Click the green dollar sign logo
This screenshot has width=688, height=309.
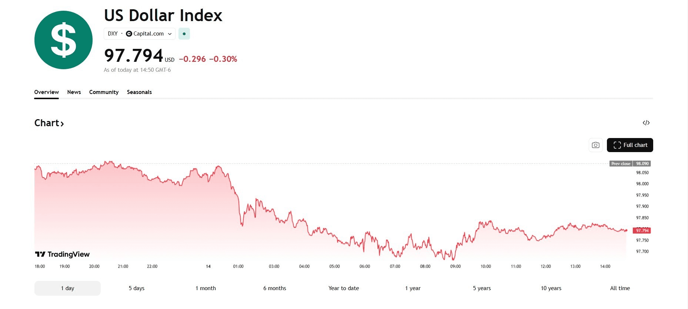tap(63, 40)
